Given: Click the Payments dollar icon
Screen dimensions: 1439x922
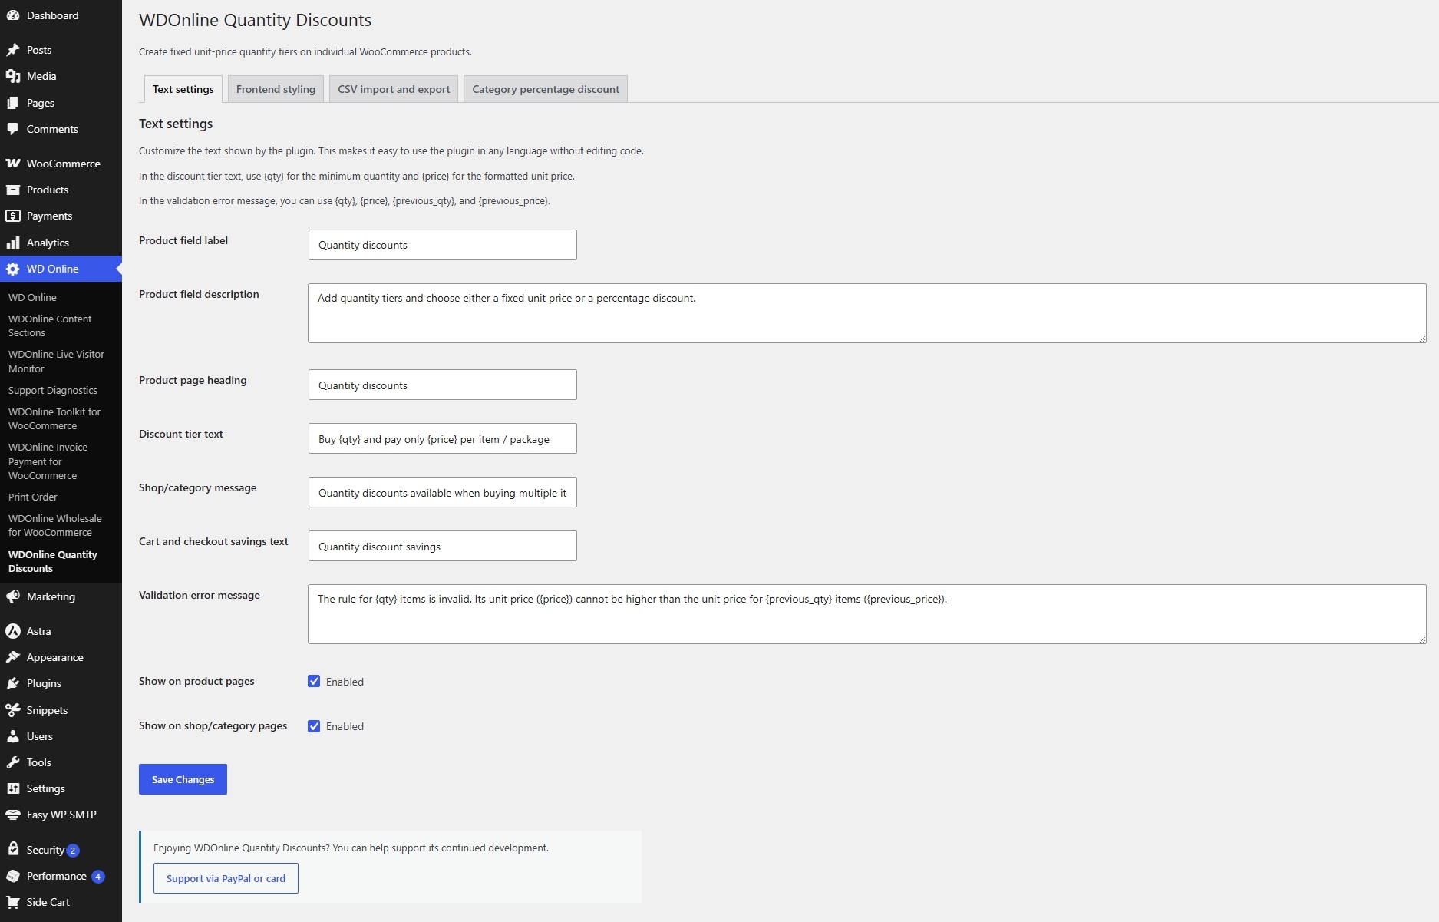Looking at the screenshot, I should click(x=13, y=216).
